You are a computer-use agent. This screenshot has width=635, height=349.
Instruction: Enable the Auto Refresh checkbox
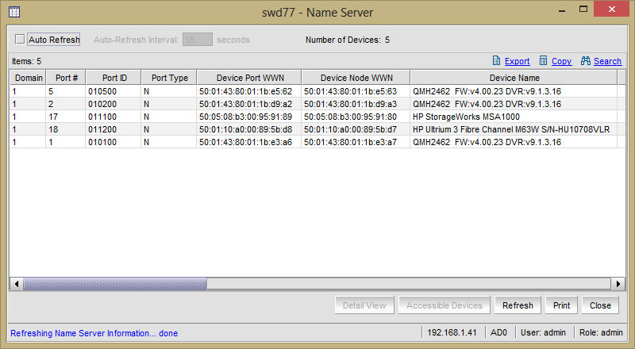click(x=20, y=40)
